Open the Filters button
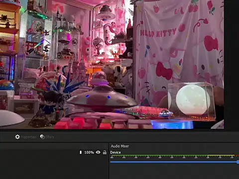 point(47,137)
